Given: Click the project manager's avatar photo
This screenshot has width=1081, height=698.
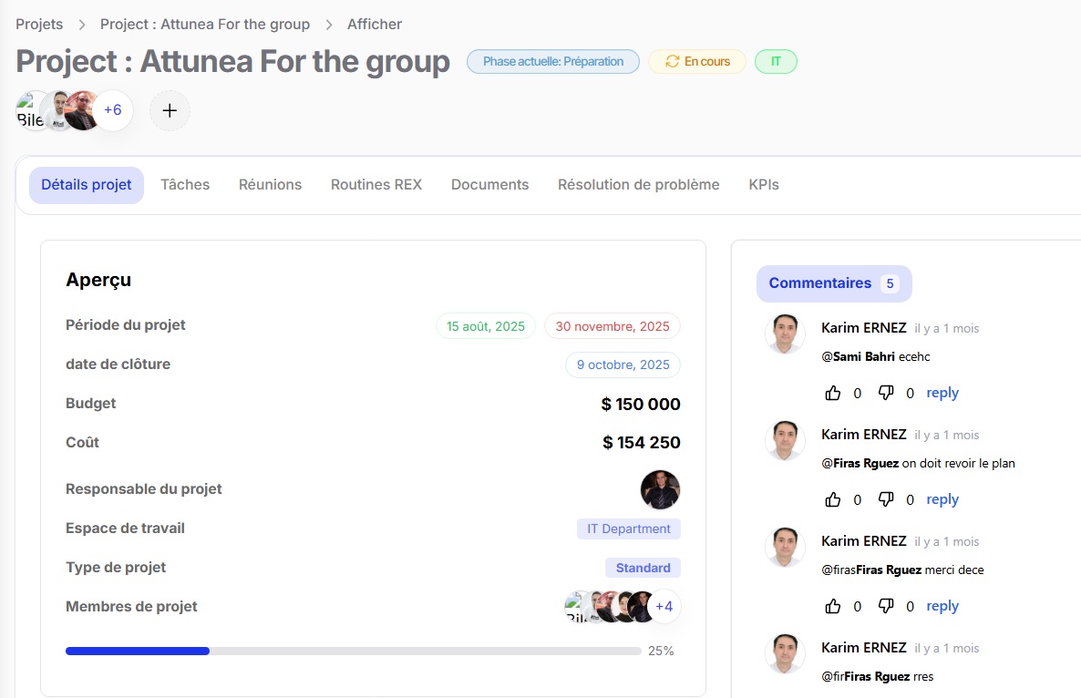Looking at the screenshot, I should click(x=660, y=489).
